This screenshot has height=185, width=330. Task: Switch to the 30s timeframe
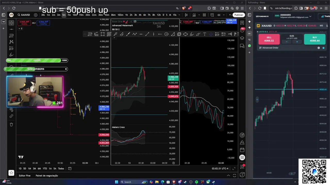pos(43,15)
